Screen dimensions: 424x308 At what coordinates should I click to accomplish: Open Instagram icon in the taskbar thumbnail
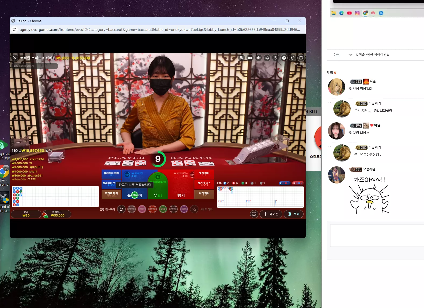(x=357, y=13)
